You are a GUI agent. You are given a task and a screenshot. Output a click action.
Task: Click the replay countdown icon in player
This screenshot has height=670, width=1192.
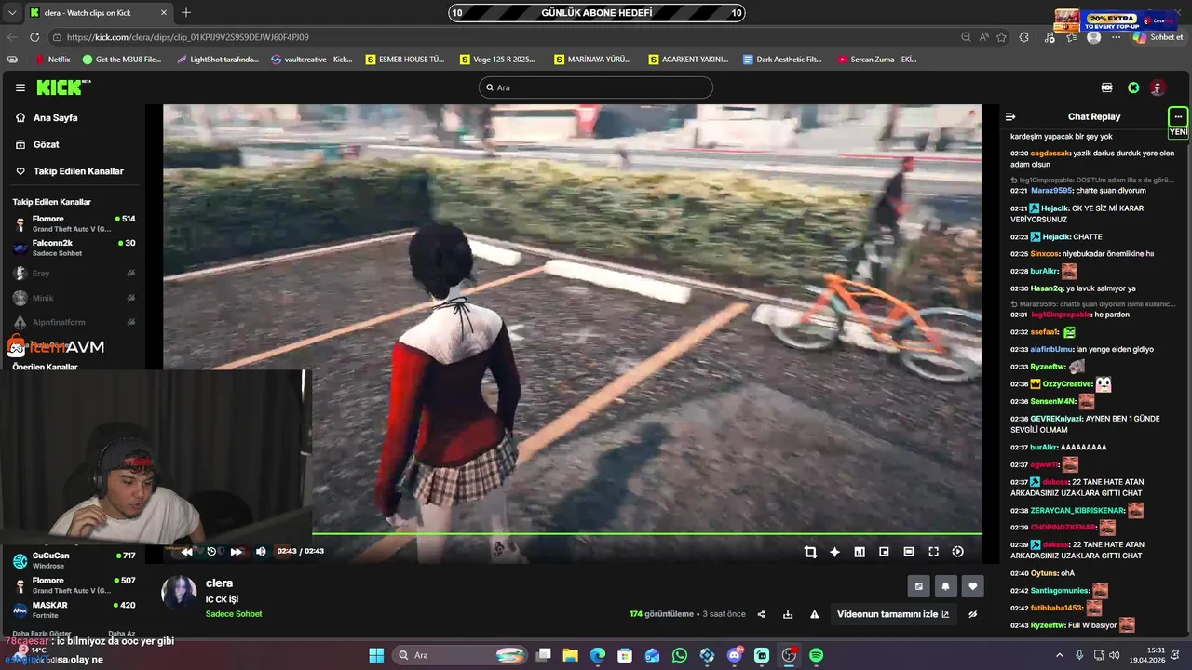point(211,552)
